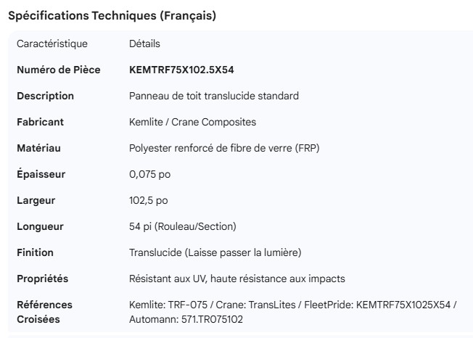The height and width of the screenshot is (338, 473).
Task: Click the Détails column header
Action: [144, 44]
